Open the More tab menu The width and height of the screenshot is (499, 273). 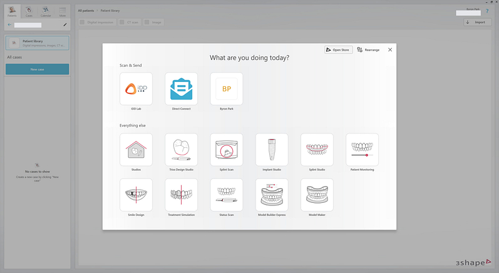(x=62, y=10)
